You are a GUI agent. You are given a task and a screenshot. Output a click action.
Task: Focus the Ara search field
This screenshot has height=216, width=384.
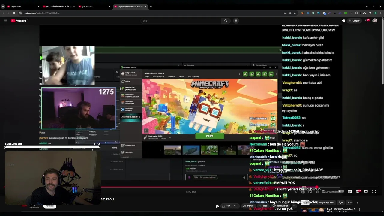181,21
